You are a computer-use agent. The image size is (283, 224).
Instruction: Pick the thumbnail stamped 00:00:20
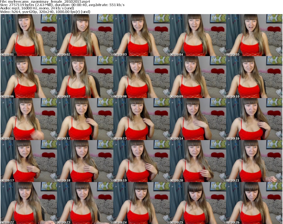[198, 161]
